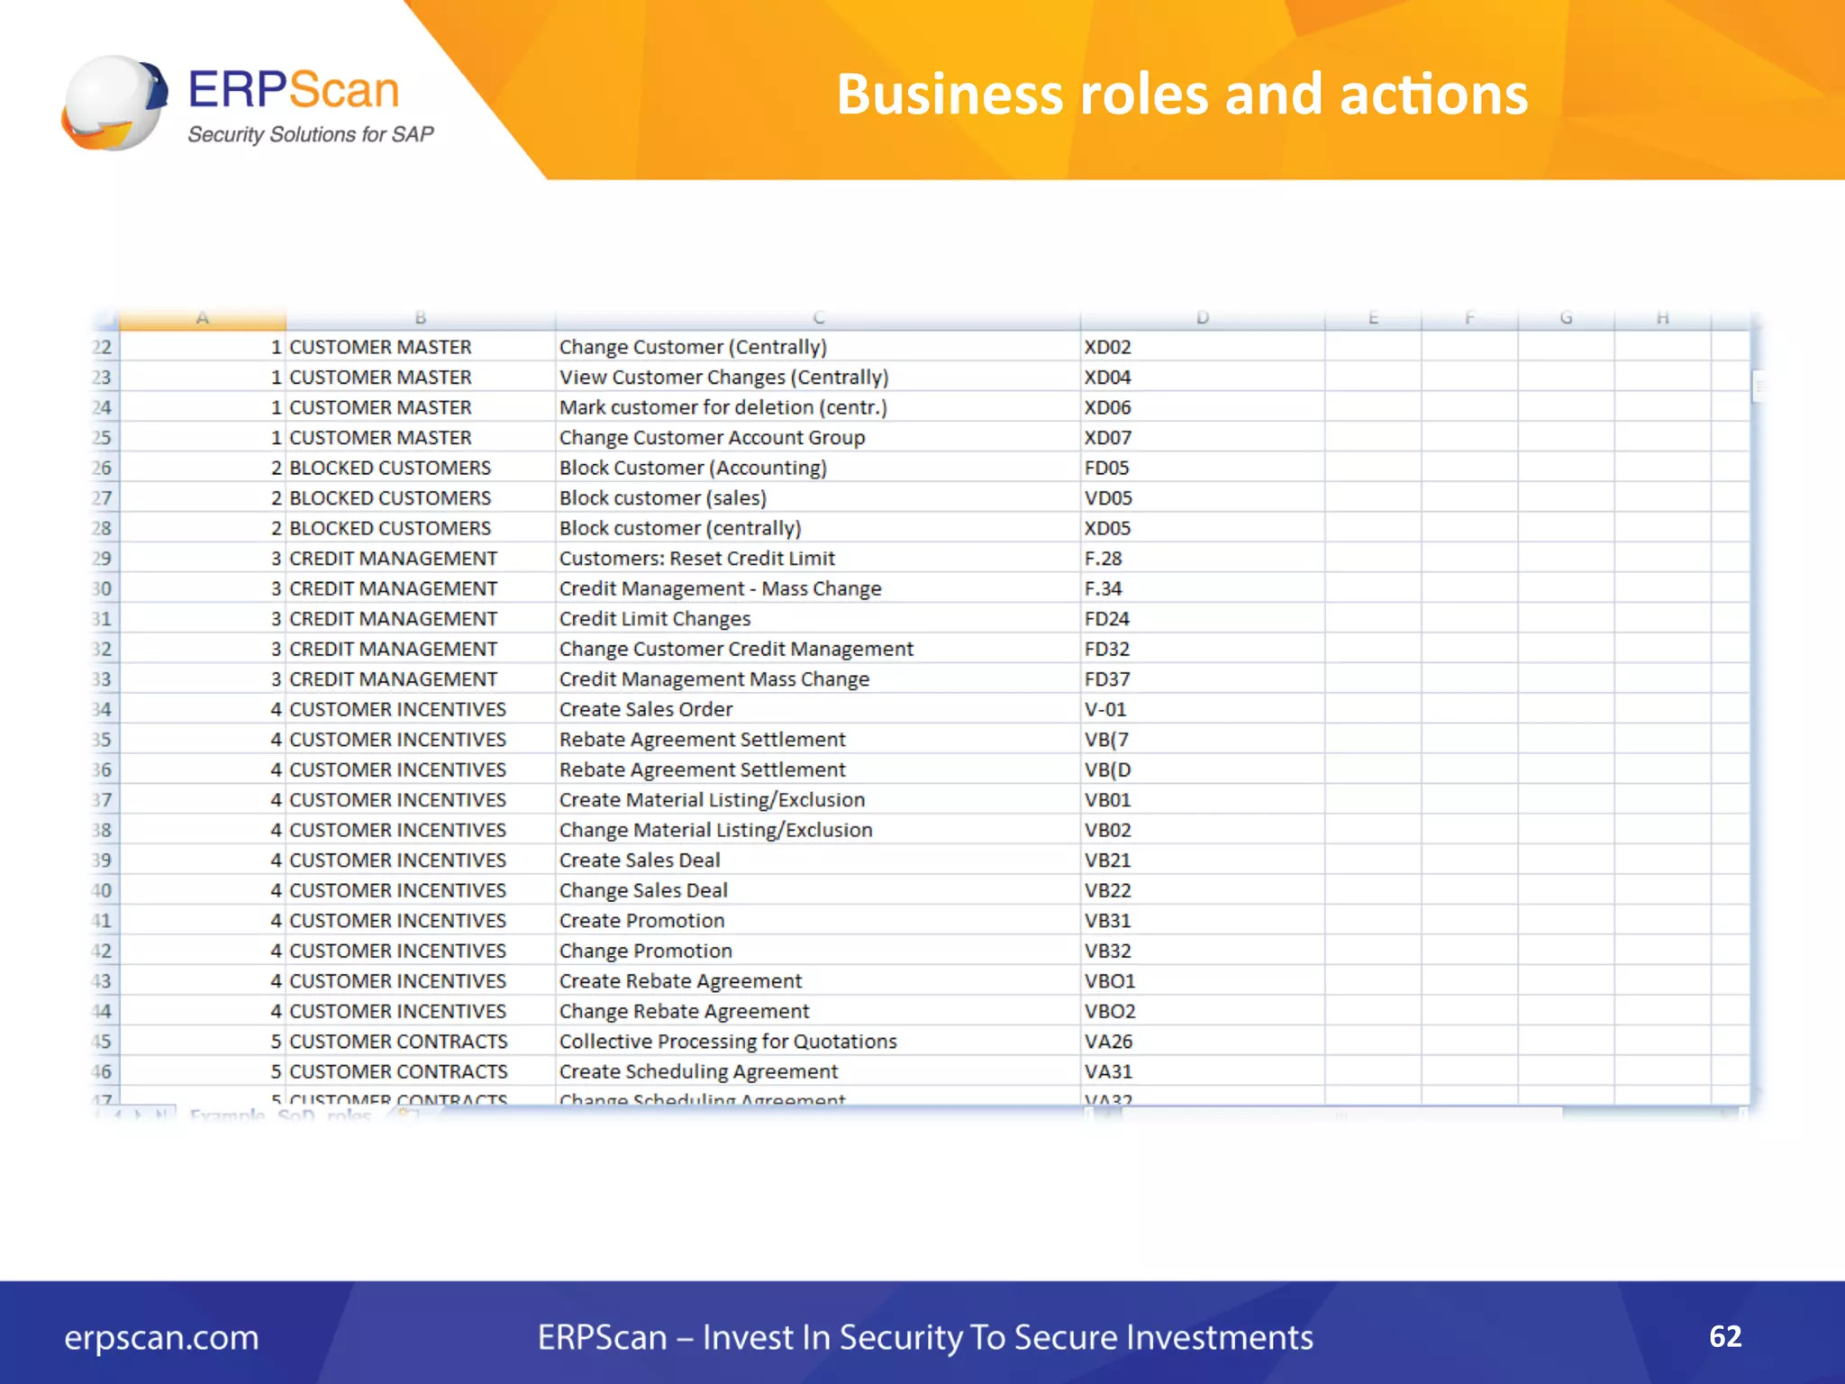Click 'Change Rebate Agreement' cell
The width and height of the screenshot is (1845, 1384).
(818, 1011)
